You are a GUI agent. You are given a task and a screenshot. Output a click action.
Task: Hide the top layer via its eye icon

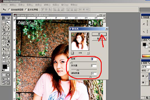(143, 76)
